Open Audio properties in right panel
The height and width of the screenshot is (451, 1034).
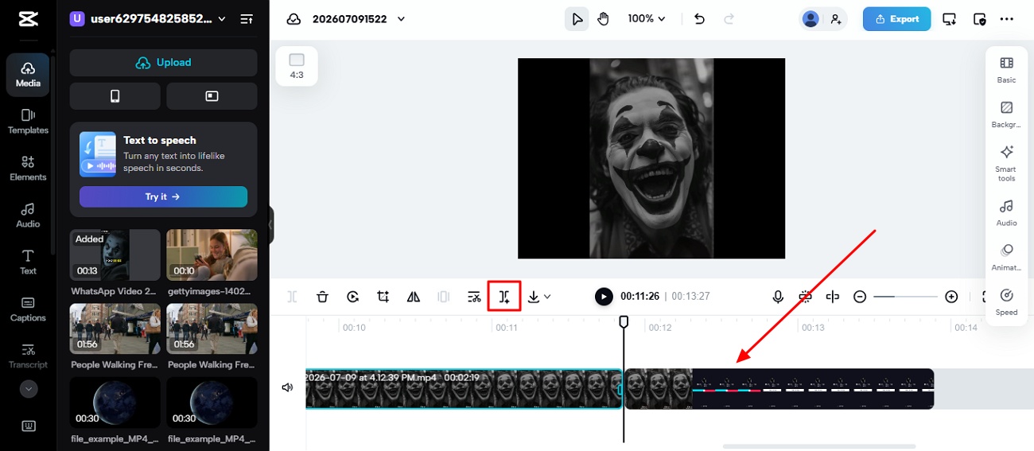[x=1006, y=212]
